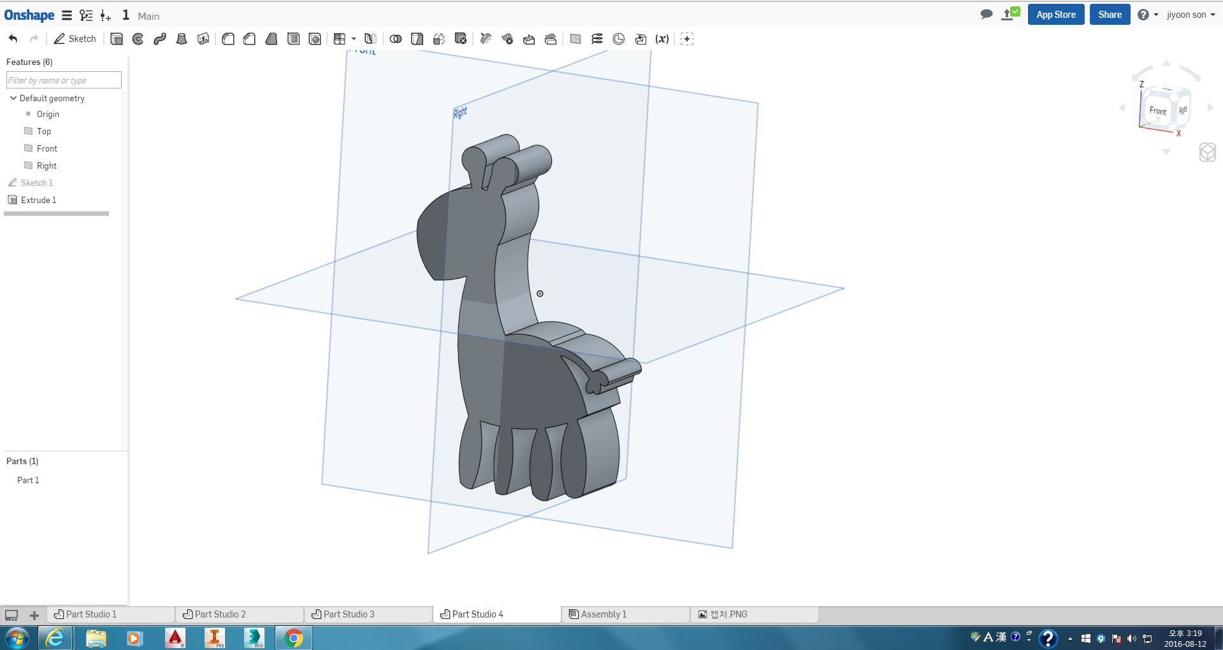
Task: Collapse the Default geometry group
Action: click(13, 98)
